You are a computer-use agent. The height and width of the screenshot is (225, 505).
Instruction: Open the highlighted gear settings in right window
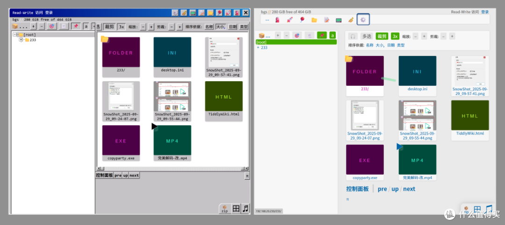tap(363, 20)
